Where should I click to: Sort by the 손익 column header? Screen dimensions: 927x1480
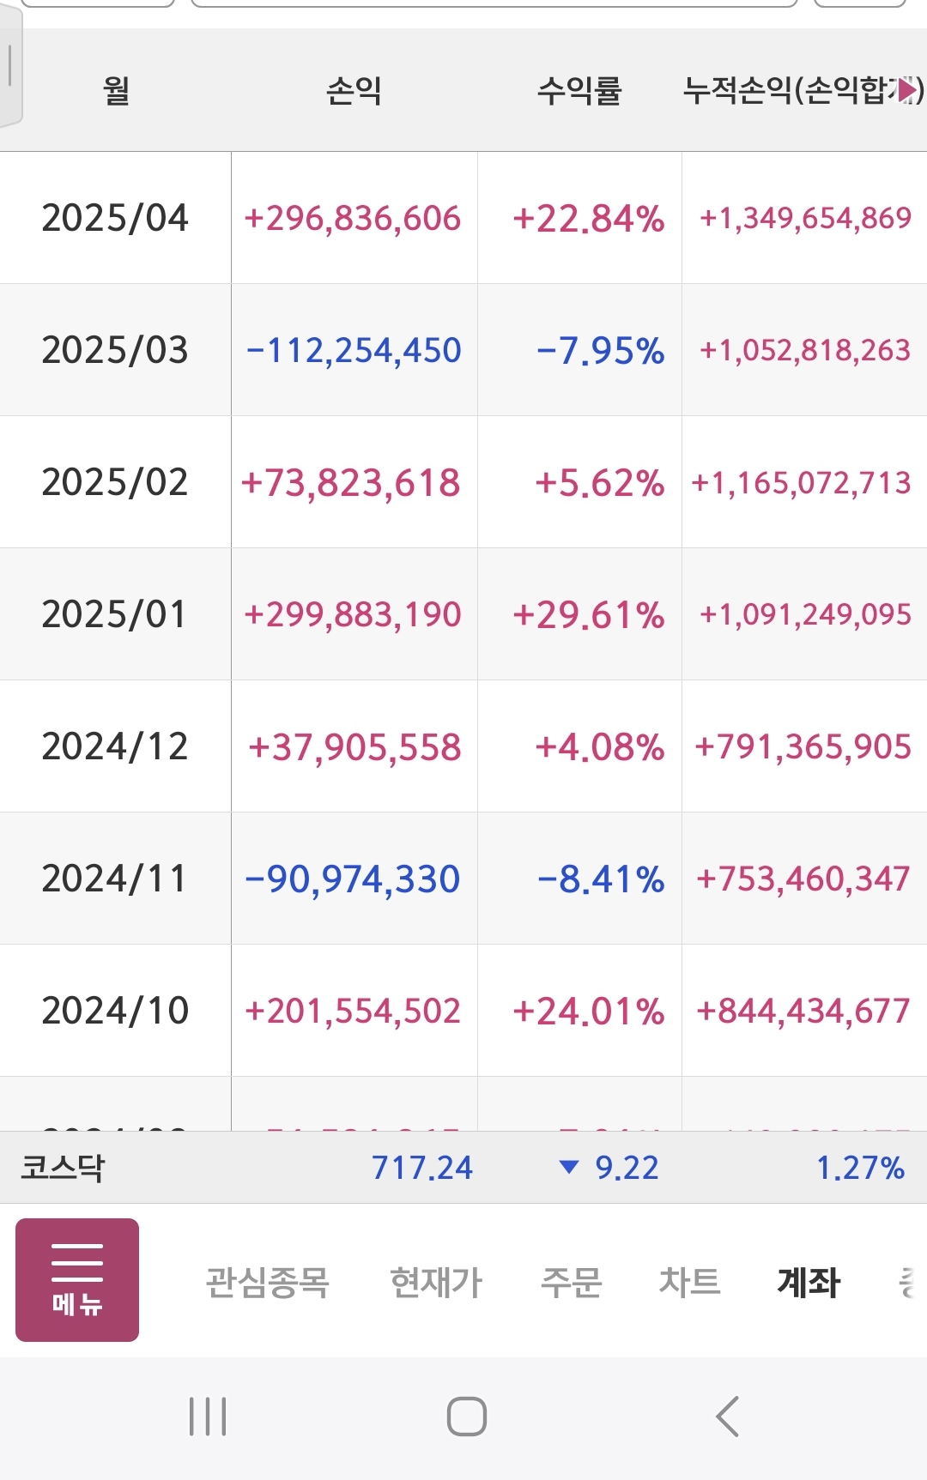coord(354,90)
